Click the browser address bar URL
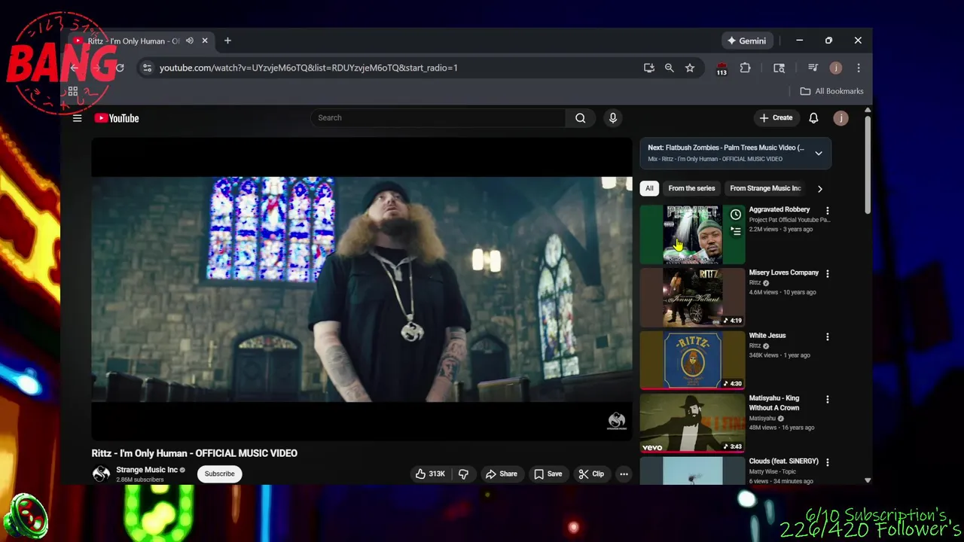964x542 pixels. click(x=309, y=68)
